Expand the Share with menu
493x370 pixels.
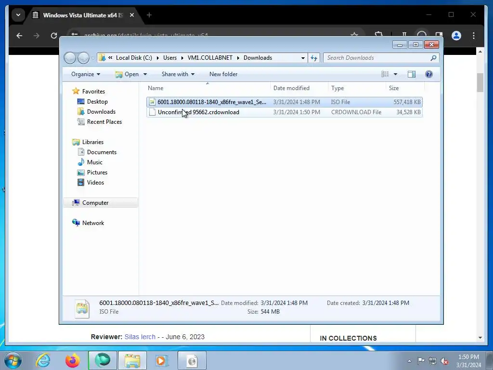[x=178, y=74]
